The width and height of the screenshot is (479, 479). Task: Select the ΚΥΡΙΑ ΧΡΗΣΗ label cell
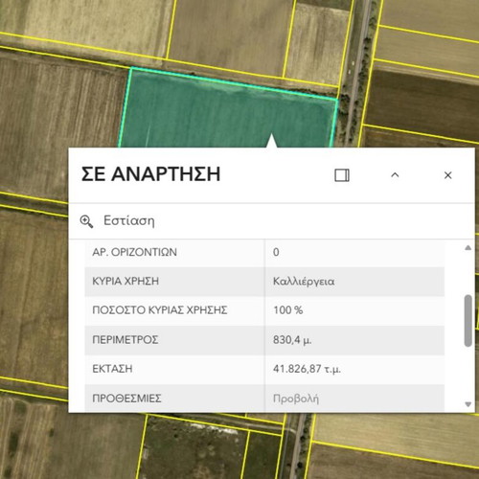click(x=174, y=282)
